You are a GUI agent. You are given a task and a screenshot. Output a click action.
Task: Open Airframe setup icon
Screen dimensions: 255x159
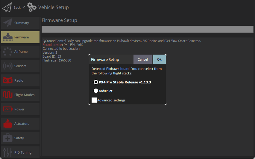pyautogui.click(x=7, y=52)
